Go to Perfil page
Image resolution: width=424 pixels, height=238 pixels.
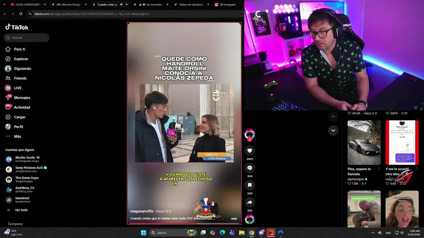(x=18, y=127)
